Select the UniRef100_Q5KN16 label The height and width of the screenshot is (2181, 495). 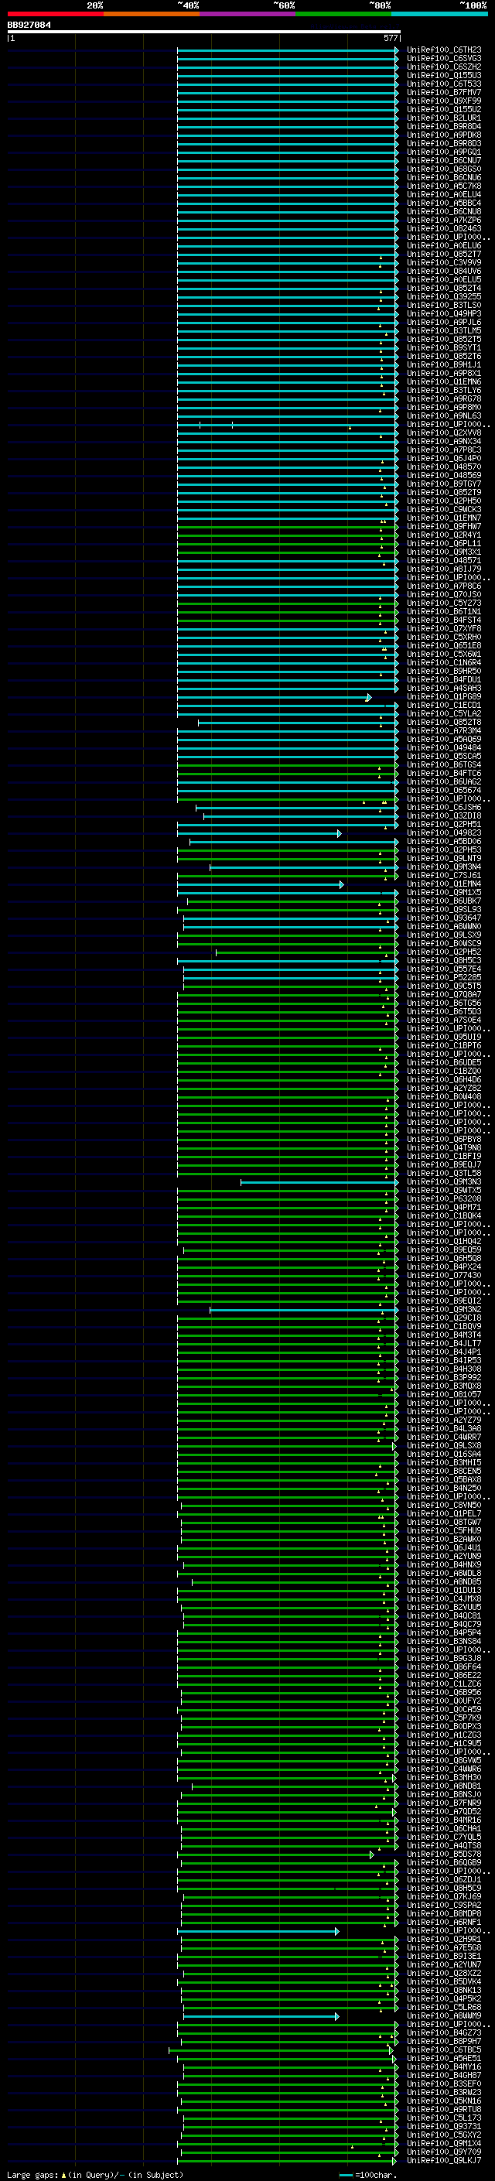[443, 2101]
